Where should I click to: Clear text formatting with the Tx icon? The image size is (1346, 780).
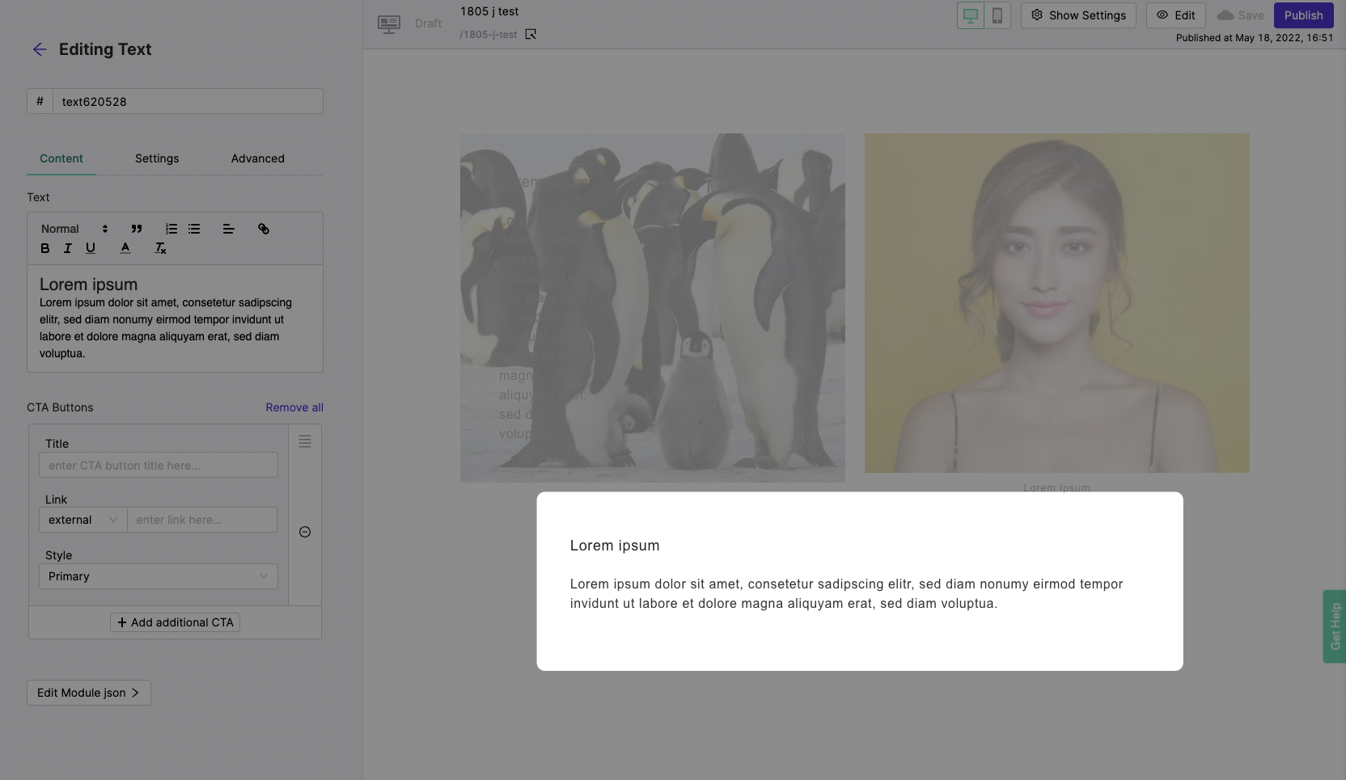tap(160, 248)
